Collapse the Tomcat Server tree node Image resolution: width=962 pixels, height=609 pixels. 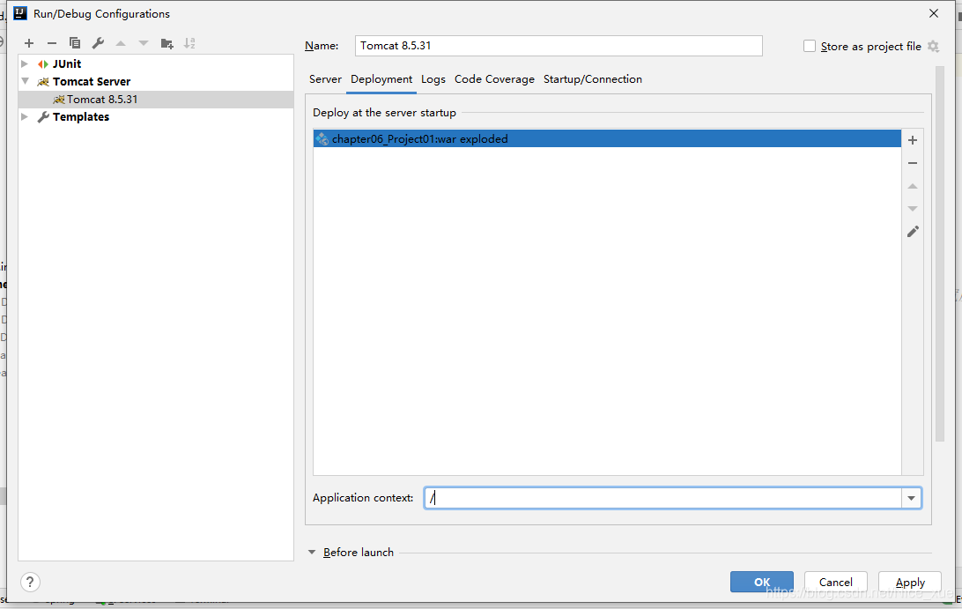click(x=26, y=81)
